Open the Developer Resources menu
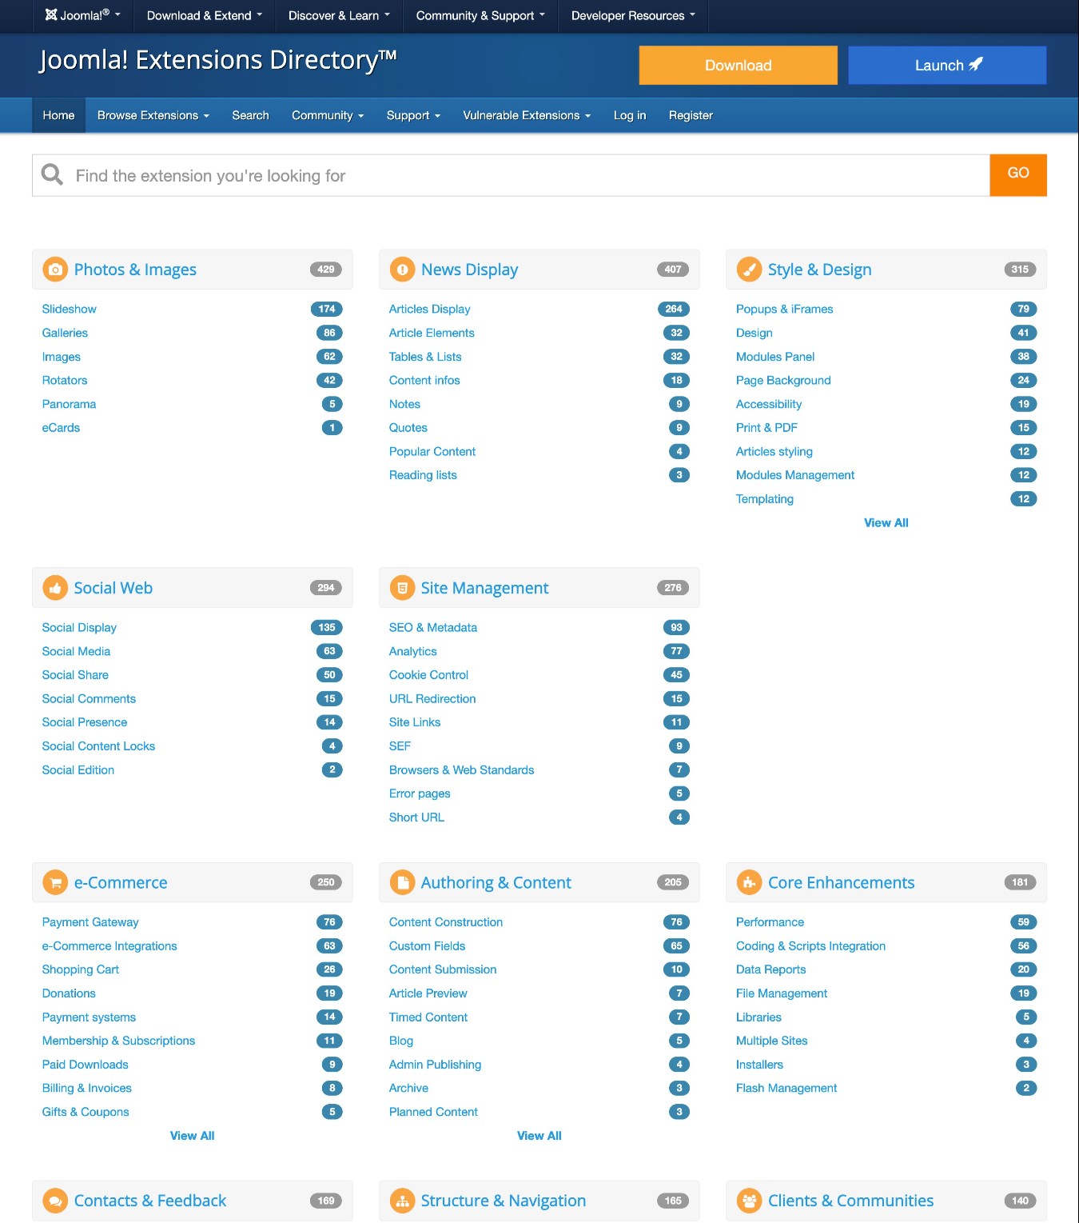The image size is (1079, 1223). (631, 15)
